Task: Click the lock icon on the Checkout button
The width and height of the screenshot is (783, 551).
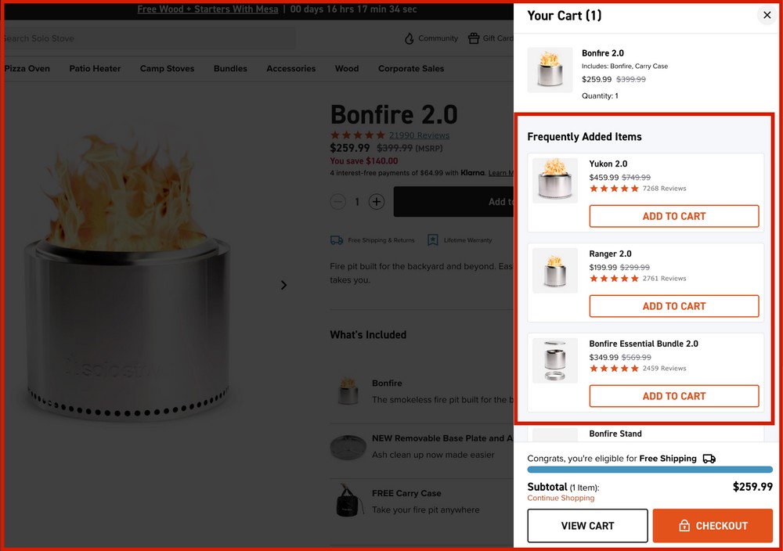Action: (685, 525)
